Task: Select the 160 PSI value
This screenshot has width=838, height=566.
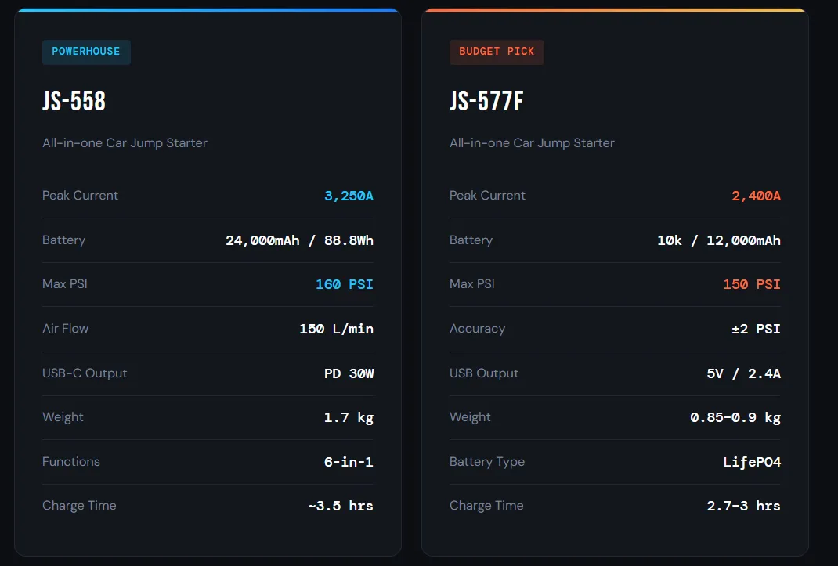Action: point(345,284)
